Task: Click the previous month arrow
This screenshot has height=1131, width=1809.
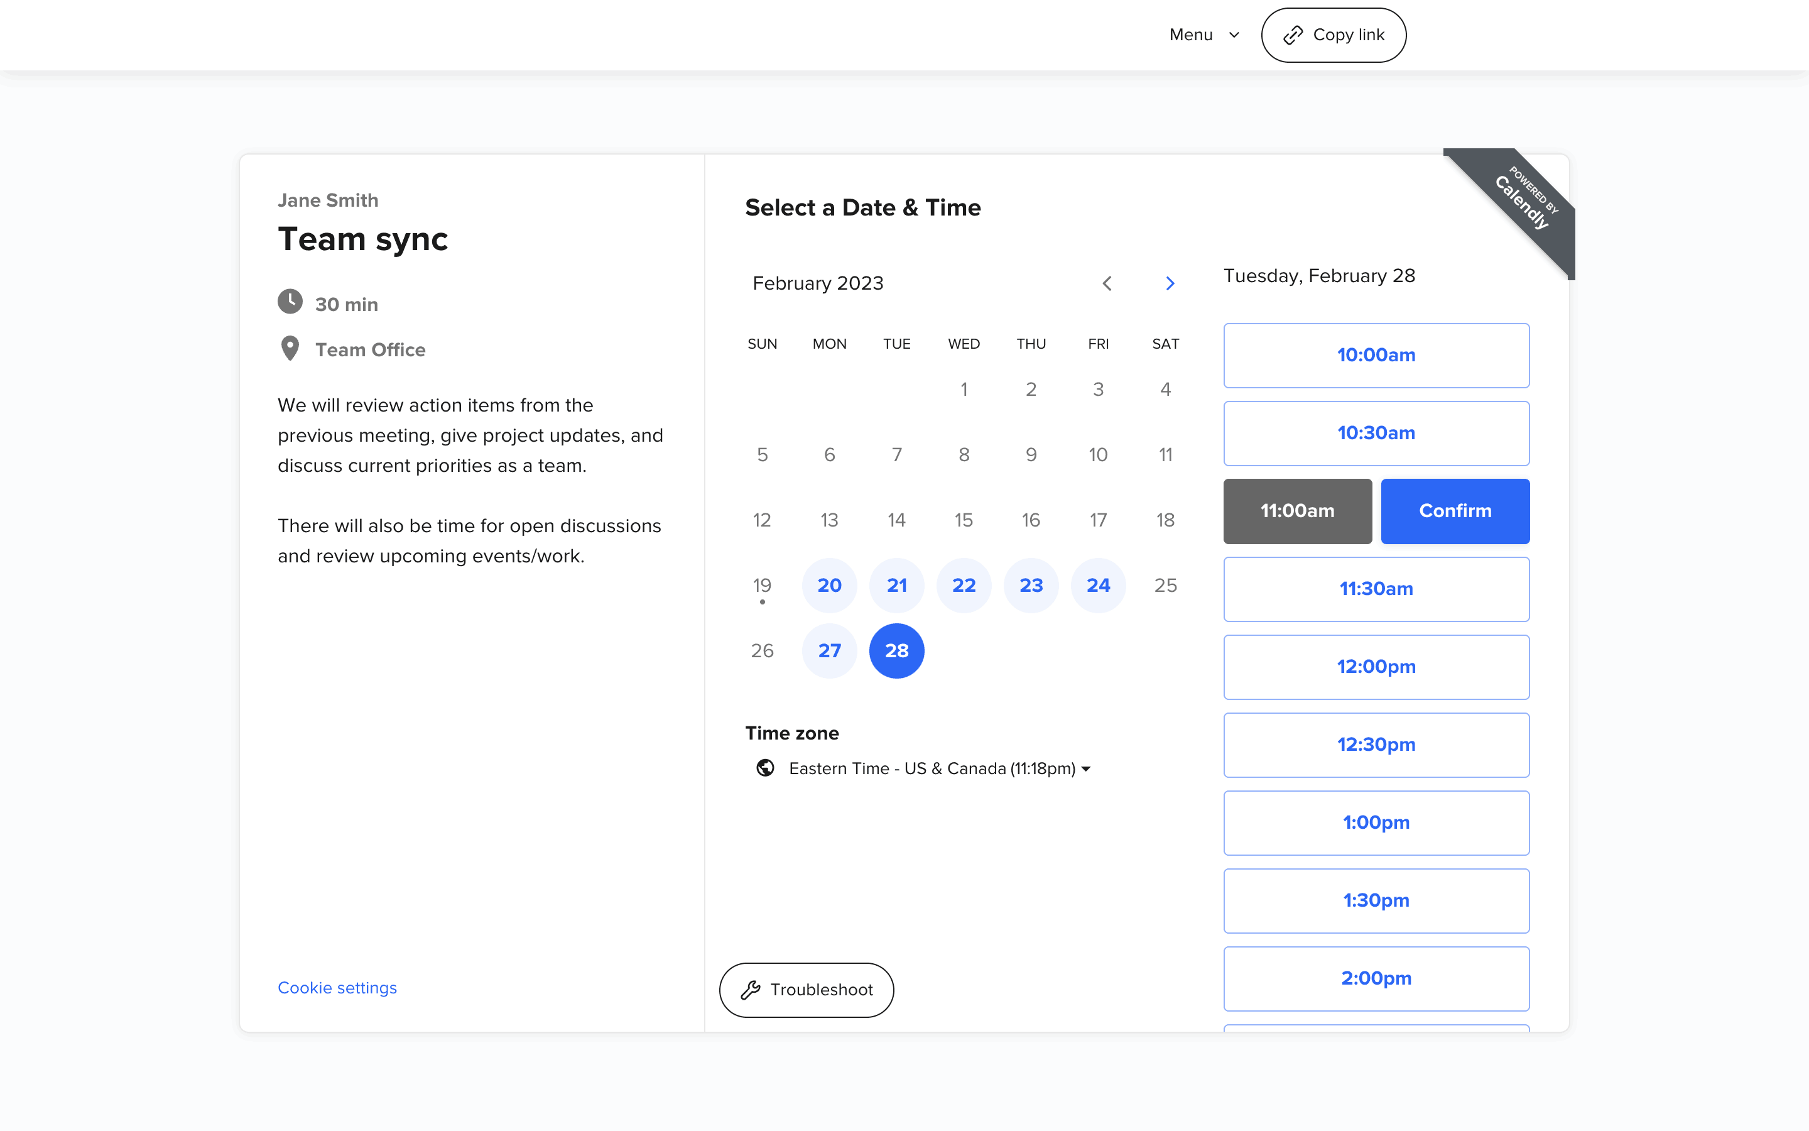Action: [1107, 283]
